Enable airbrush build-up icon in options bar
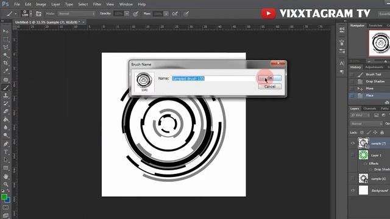Screen dimensions: 390x219 [175, 13]
